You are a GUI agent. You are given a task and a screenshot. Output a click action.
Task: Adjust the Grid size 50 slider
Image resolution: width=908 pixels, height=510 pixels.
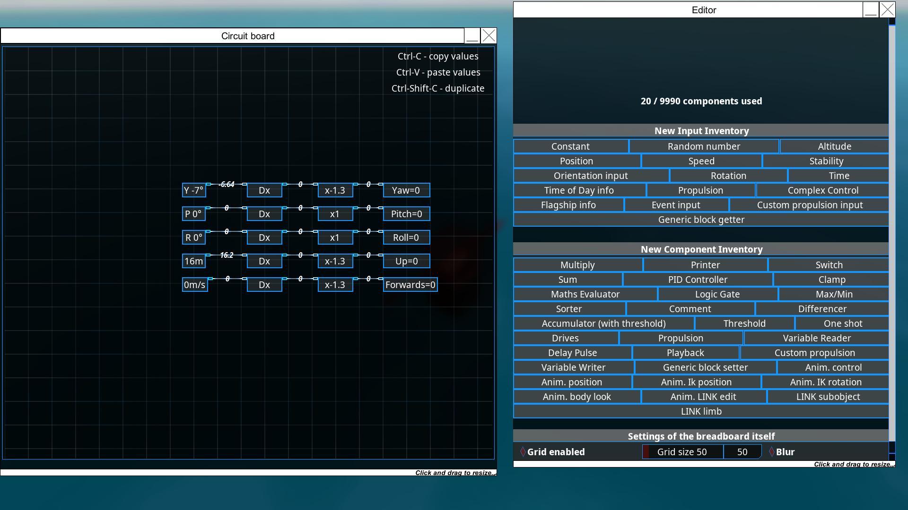(x=682, y=452)
